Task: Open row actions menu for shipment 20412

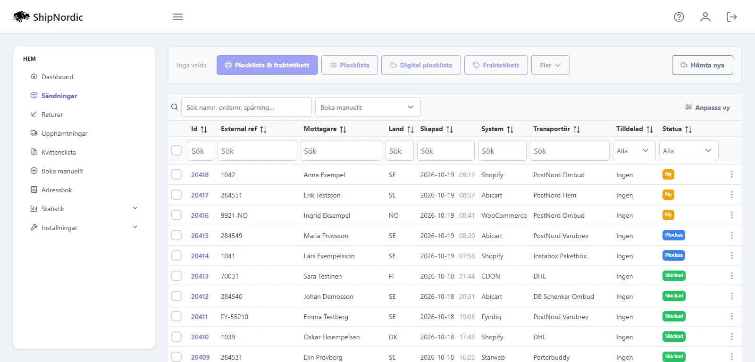Action: 732,296
